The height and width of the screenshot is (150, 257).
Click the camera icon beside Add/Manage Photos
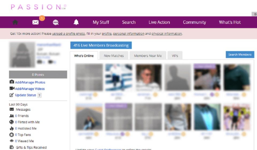click(12, 82)
